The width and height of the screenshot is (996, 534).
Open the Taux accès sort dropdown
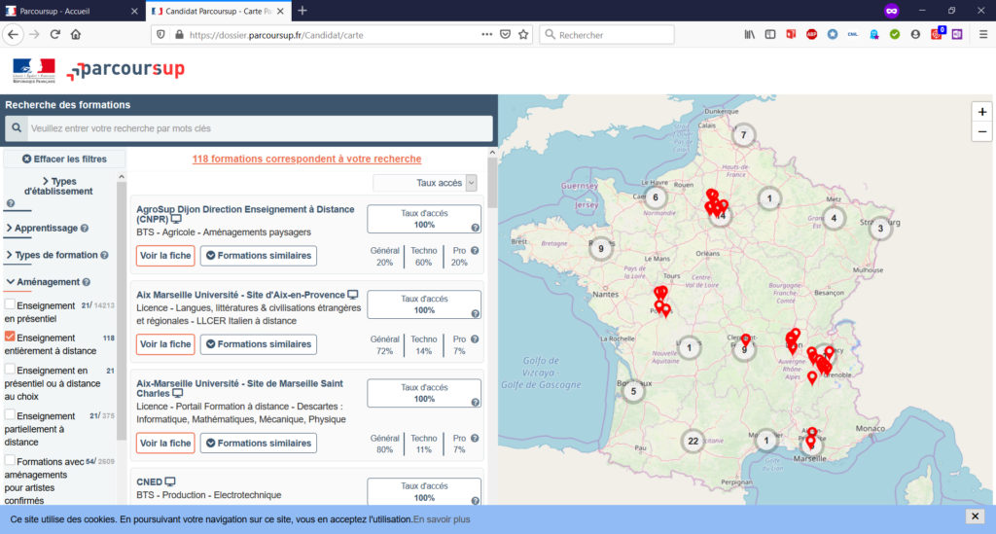[425, 183]
